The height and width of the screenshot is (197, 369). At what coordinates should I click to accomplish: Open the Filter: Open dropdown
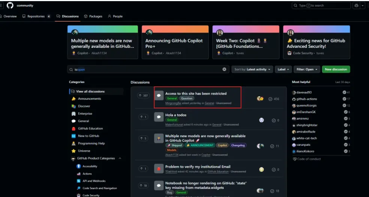click(307, 70)
